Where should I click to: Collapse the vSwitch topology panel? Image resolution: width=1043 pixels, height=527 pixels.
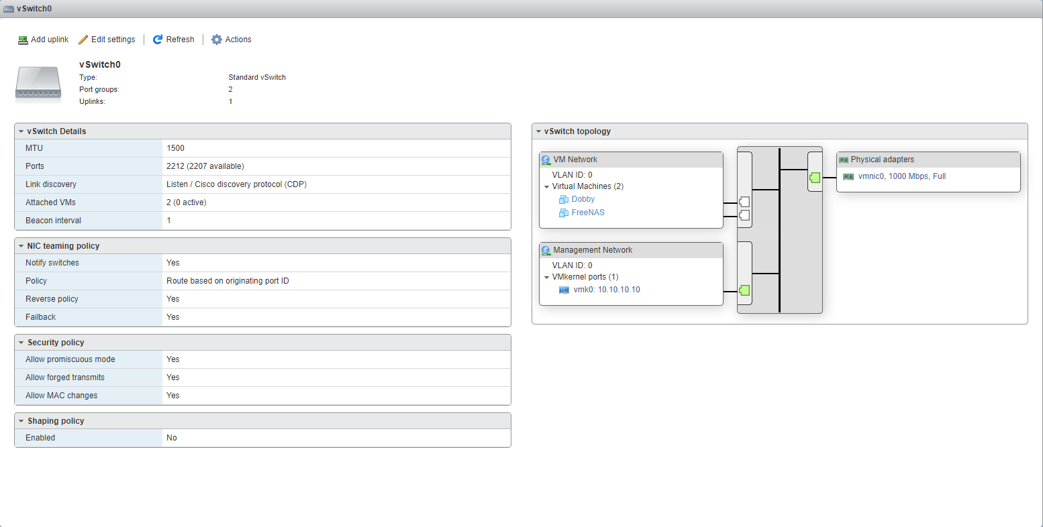538,132
